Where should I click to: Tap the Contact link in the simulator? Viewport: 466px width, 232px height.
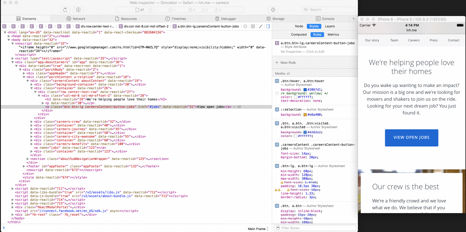point(453,40)
